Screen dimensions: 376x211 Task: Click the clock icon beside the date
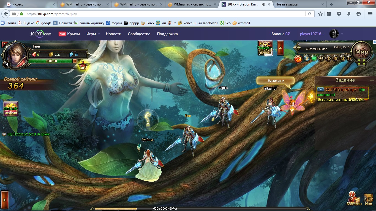pos(4,134)
